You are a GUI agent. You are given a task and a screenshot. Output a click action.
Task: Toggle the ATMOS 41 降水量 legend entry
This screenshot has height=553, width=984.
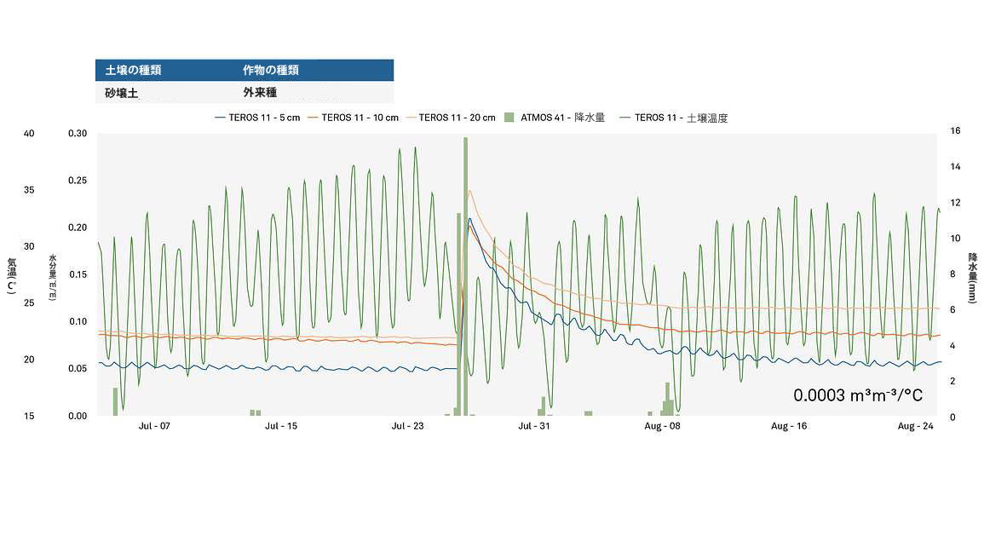pos(555,118)
